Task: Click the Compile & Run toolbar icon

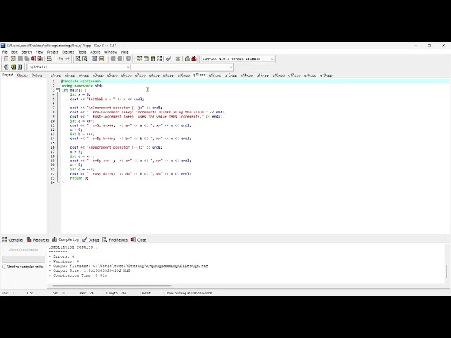Action: click(x=153, y=58)
